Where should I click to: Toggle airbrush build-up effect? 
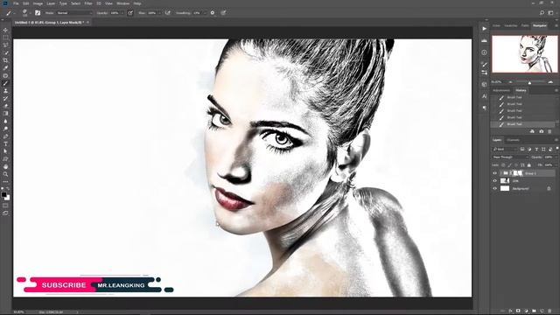(167, 13)
